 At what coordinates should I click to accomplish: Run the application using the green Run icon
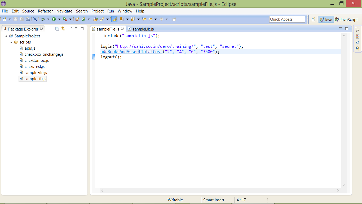[x=54, y=19]
